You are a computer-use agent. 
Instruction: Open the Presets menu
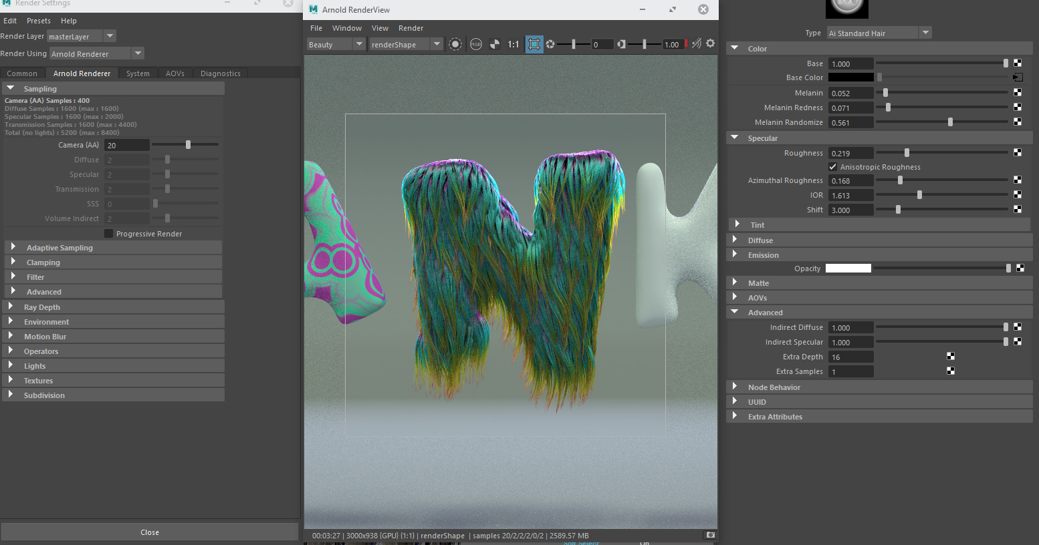[39, 21]
